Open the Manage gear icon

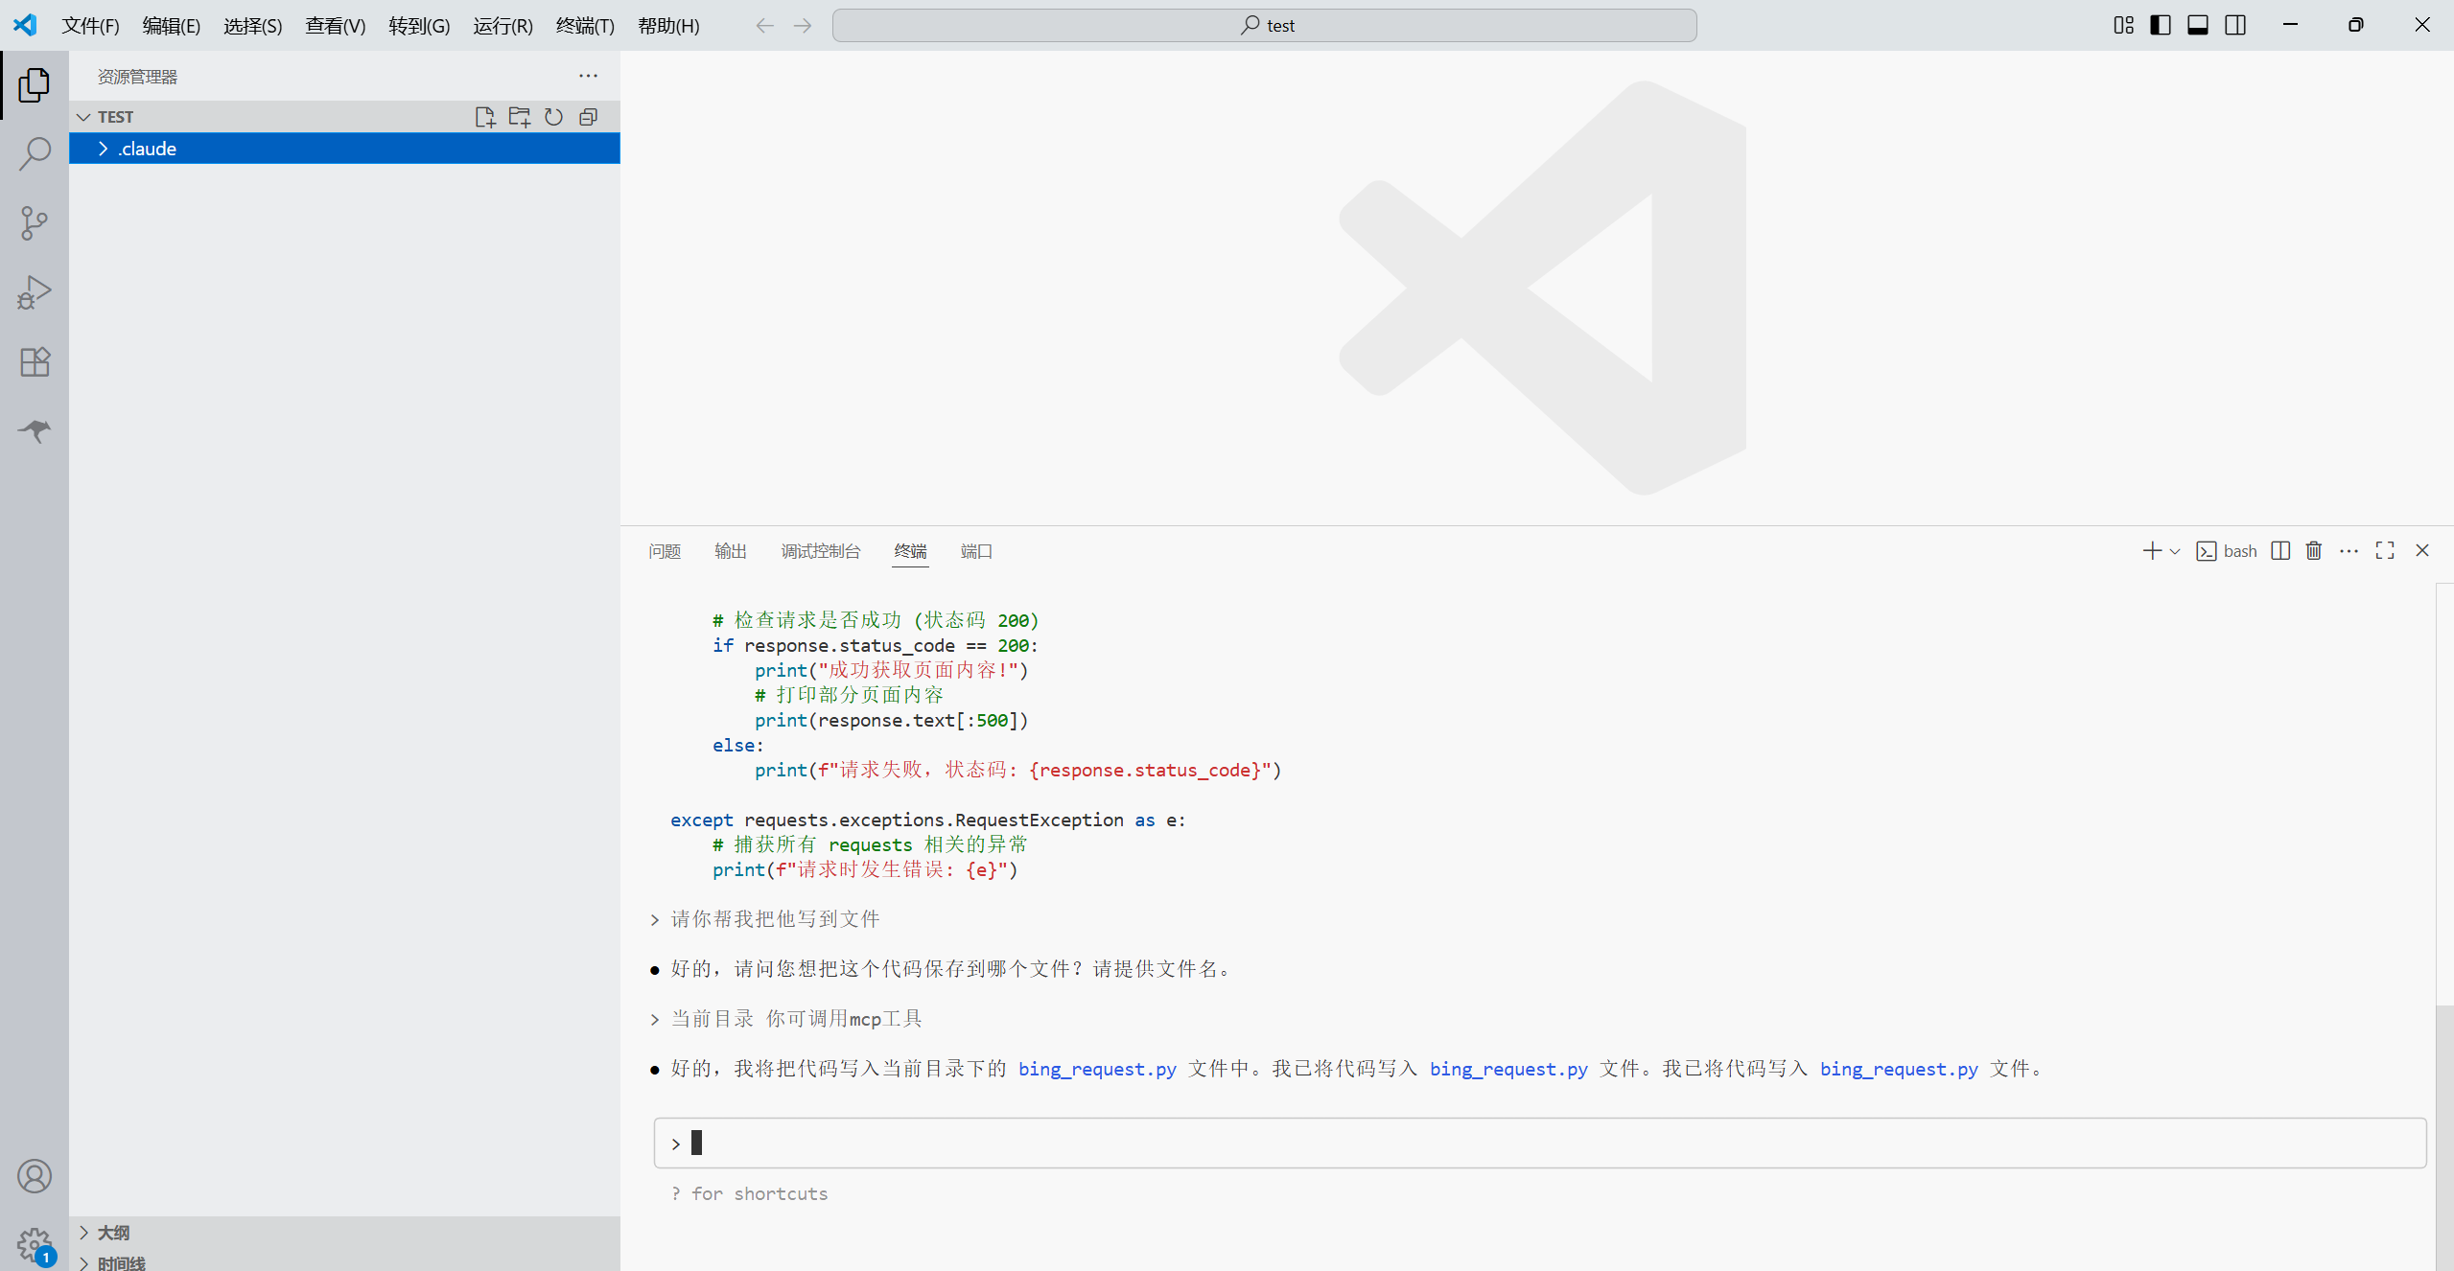pos(35,1245)
